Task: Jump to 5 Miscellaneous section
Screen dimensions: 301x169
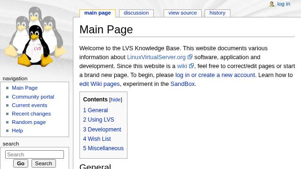Action: (x=103, y=148)
